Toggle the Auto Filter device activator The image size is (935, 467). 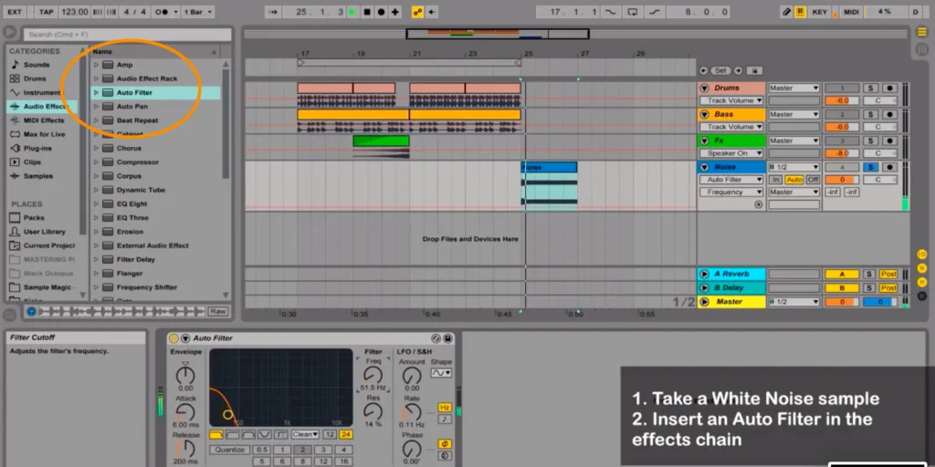pyautogui.click(x=173, y=338)
